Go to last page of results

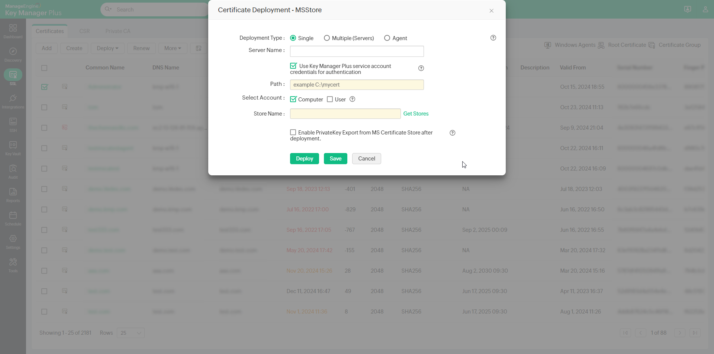[695, 333]
